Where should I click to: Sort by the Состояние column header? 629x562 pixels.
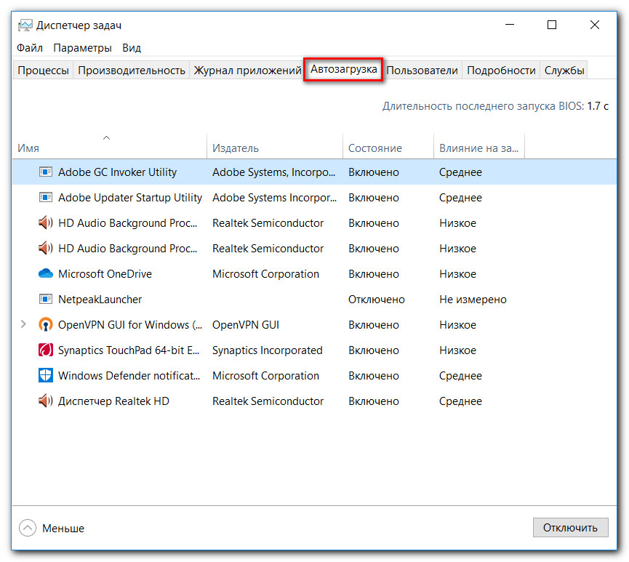pyautogui.click(x=375, y=148)
